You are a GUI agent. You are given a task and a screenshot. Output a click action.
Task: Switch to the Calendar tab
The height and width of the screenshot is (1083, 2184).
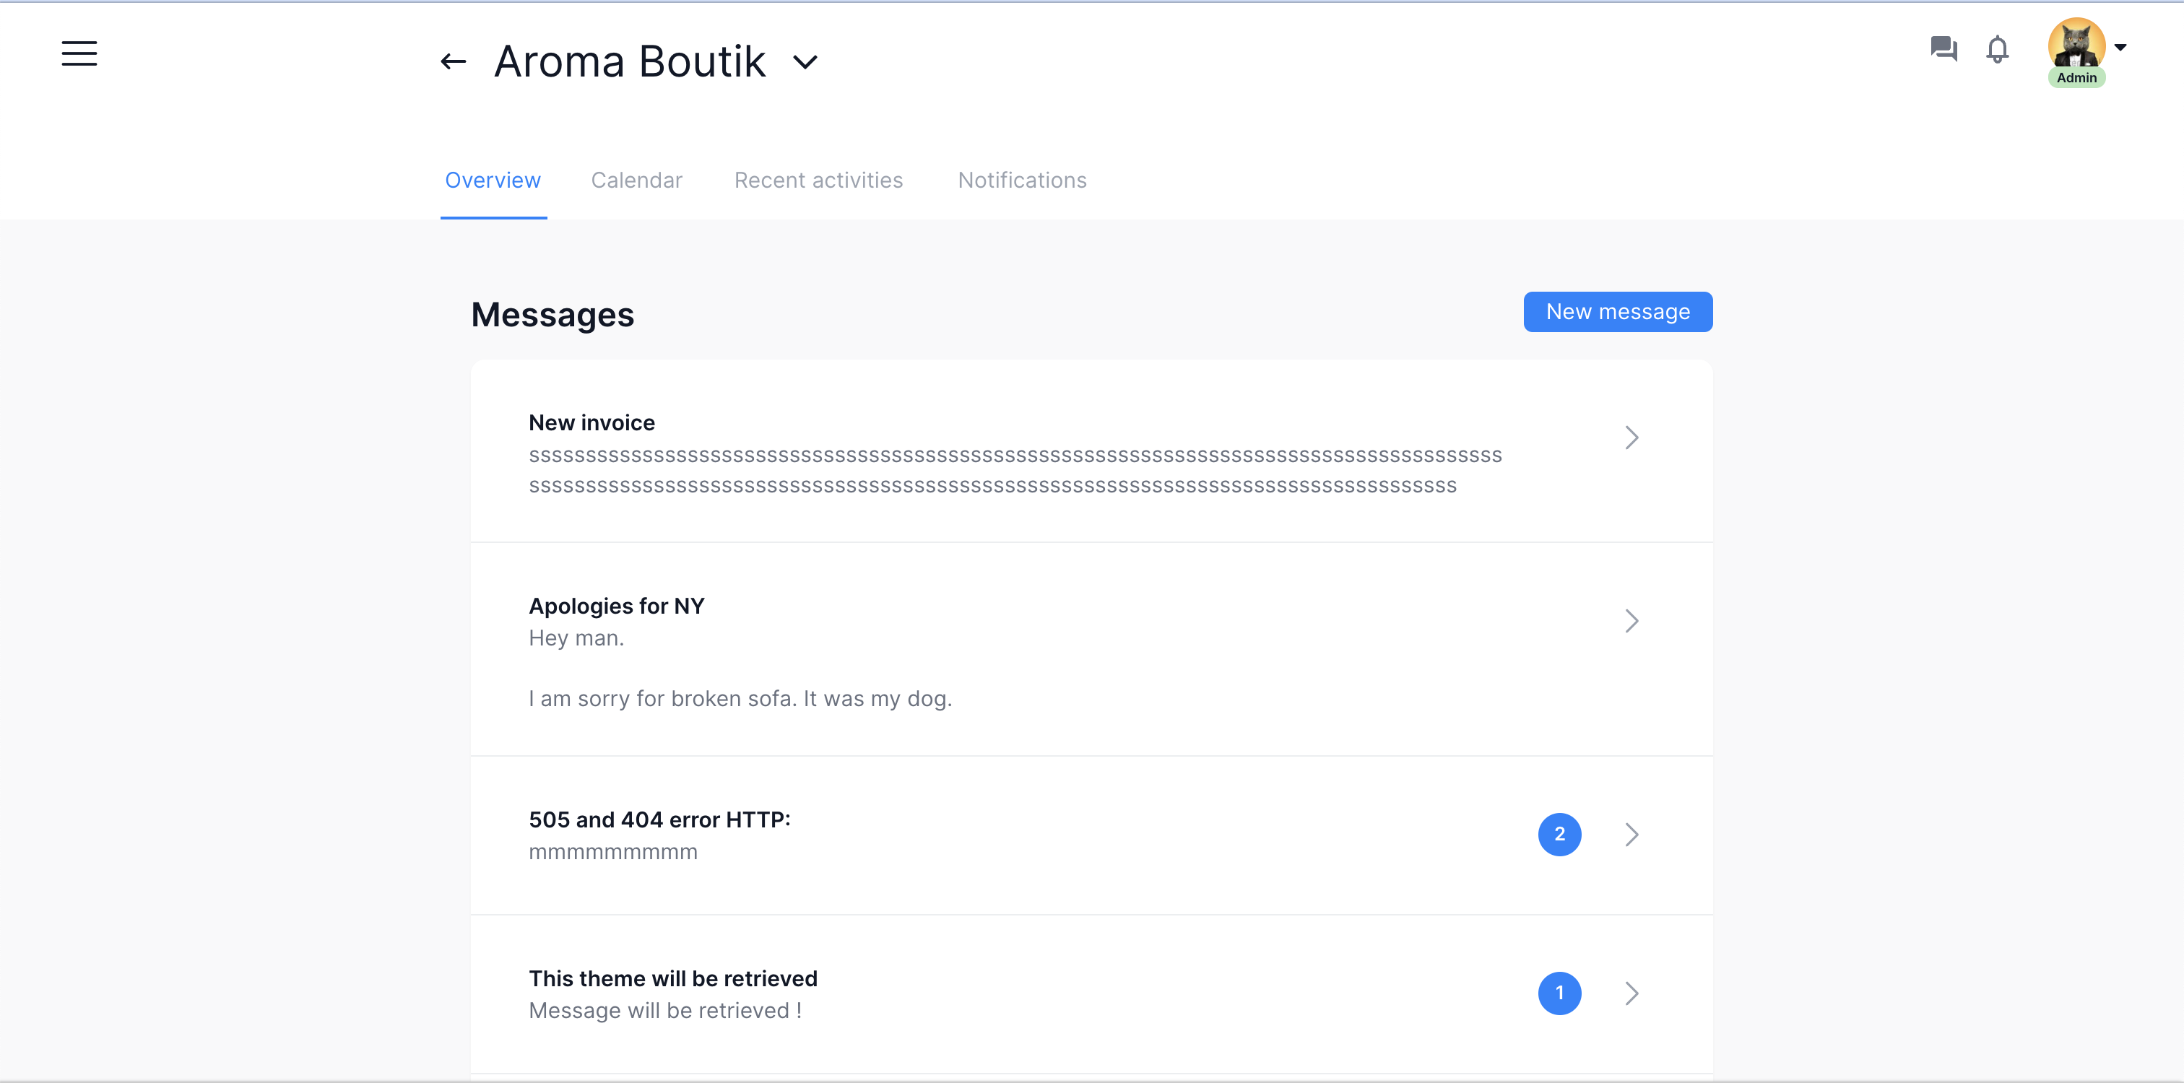coord(636,180)
